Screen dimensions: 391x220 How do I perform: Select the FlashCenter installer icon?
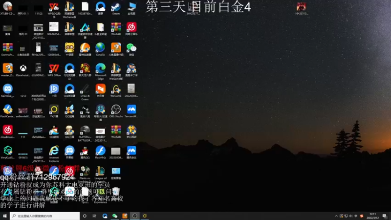tap(8, 111)
